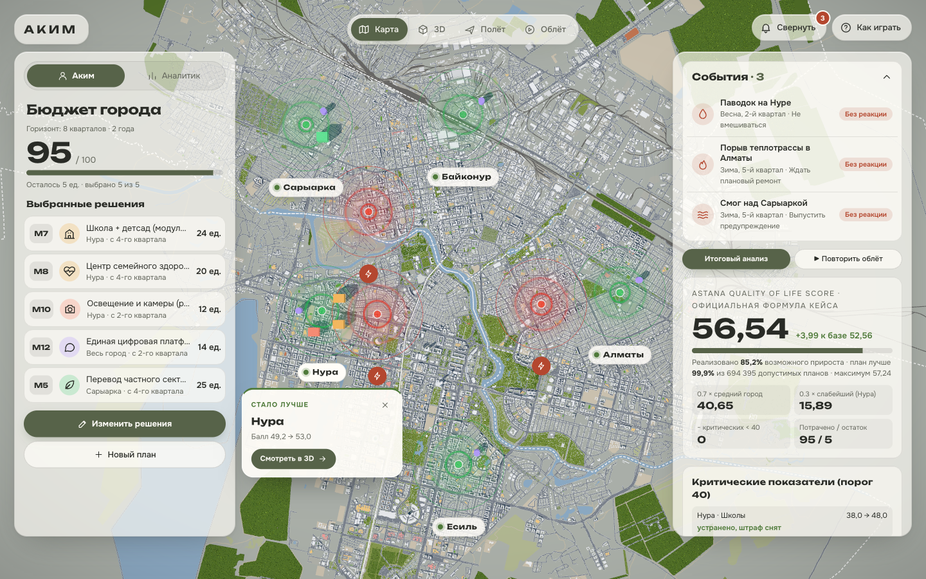Viewport: 926px width, 579px height.
Task: Click the lightning marker near Нура label
Action: pos(377,376)
